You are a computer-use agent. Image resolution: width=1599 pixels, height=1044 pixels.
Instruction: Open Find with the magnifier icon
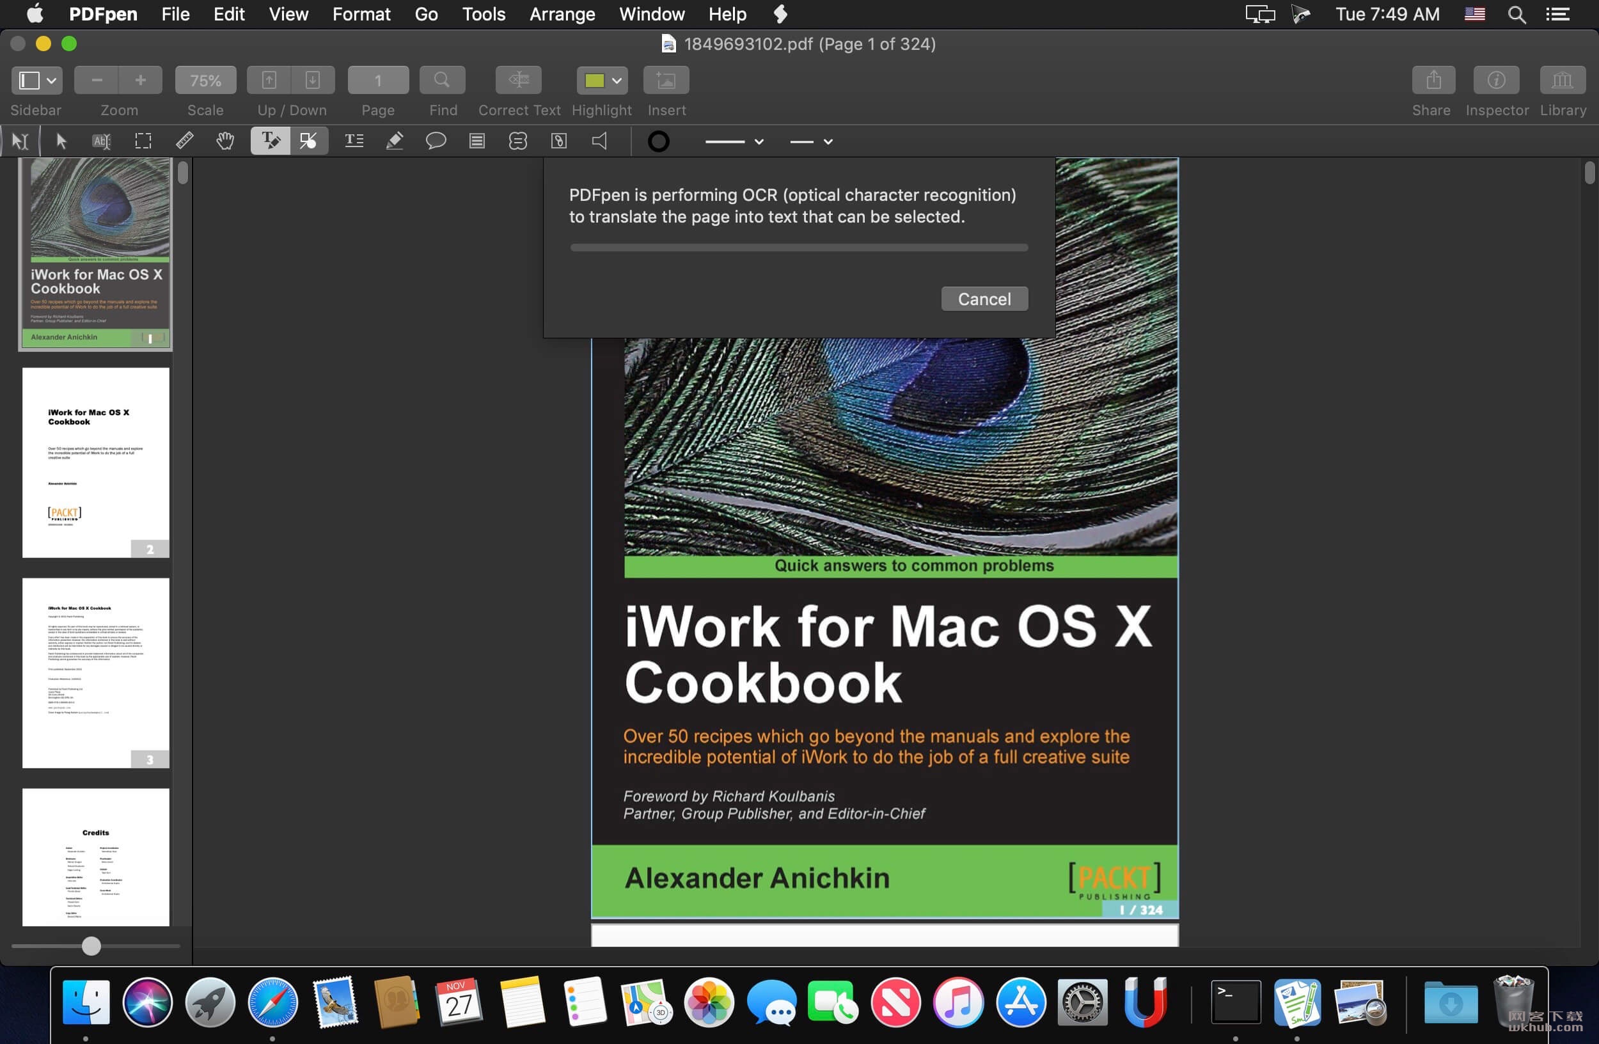point(442,81)
